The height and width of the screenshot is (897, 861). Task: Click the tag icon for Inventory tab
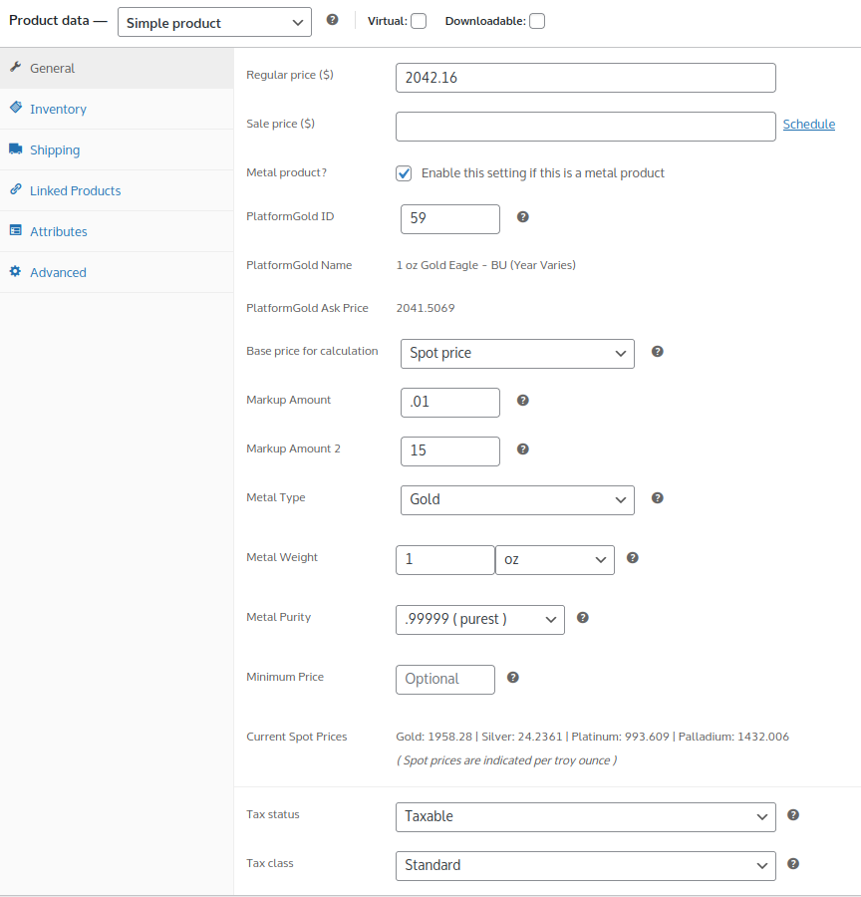(16, 108)
